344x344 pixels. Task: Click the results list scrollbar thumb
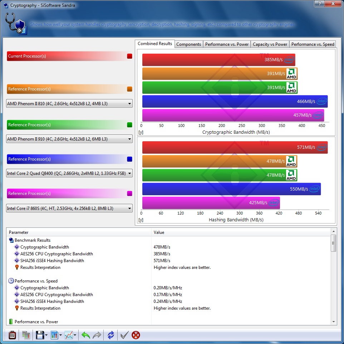334,243
